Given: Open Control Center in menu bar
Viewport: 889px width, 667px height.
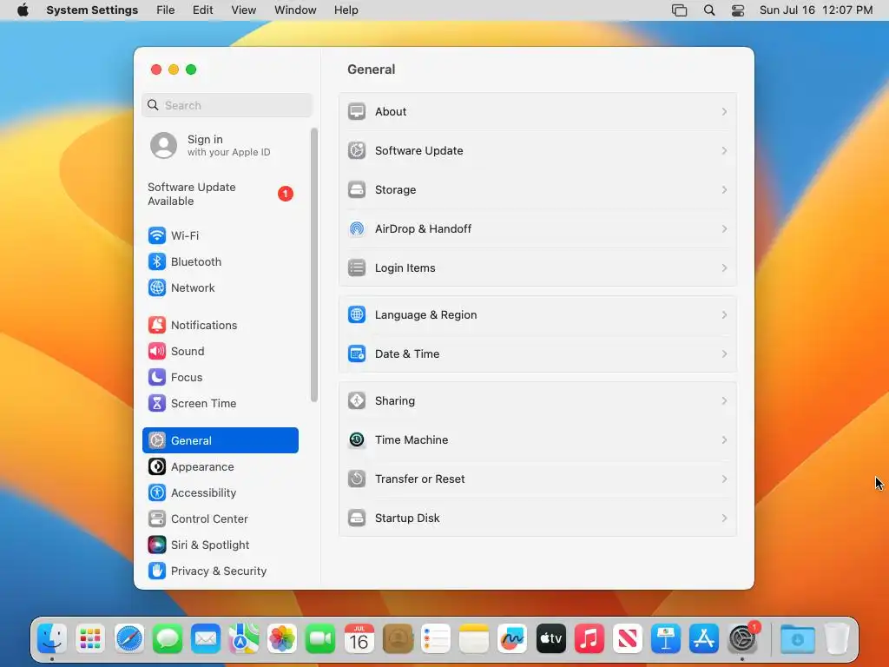Looking at the screenshot, I should click(x=738, y=10).
